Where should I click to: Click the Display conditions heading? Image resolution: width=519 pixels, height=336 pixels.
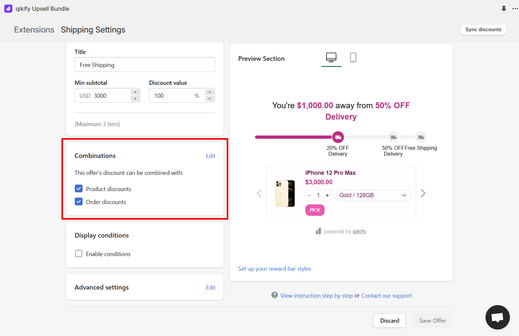[101, 235]
